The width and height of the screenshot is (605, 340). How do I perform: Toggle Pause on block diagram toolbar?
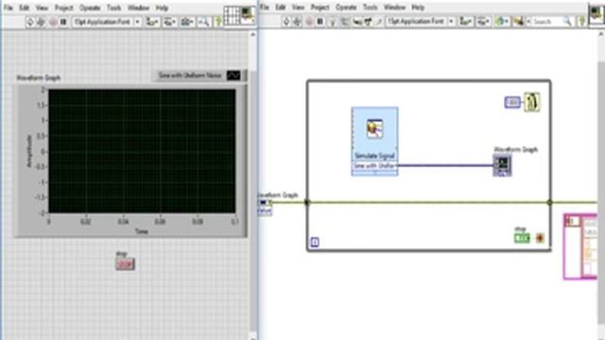coord(320,22)
